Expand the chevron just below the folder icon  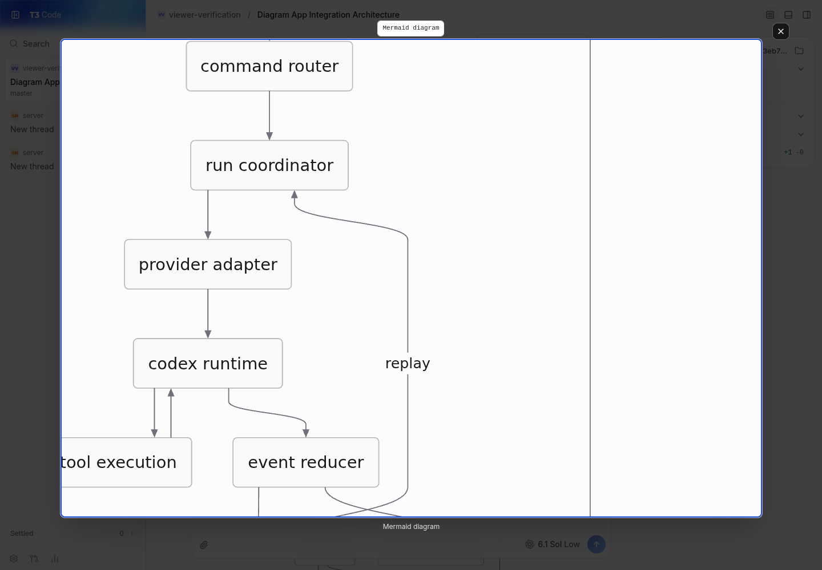(x=801, y=69)
